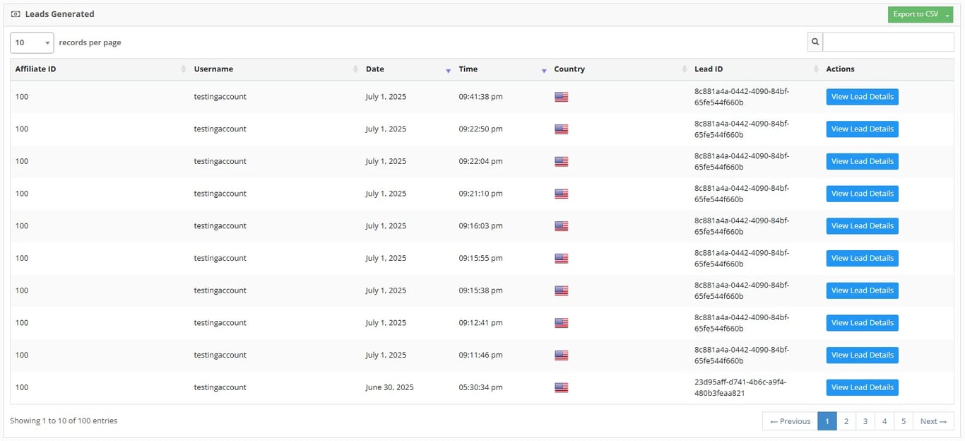This screenshot has width=965, height=441.
Task: Go to page 3
Action: 865,421
